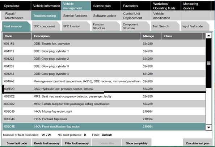Image resolution: width=215 pixels, height=147 pixels.
Task: Switch to Service plan tab
Action: coord(106,6)
